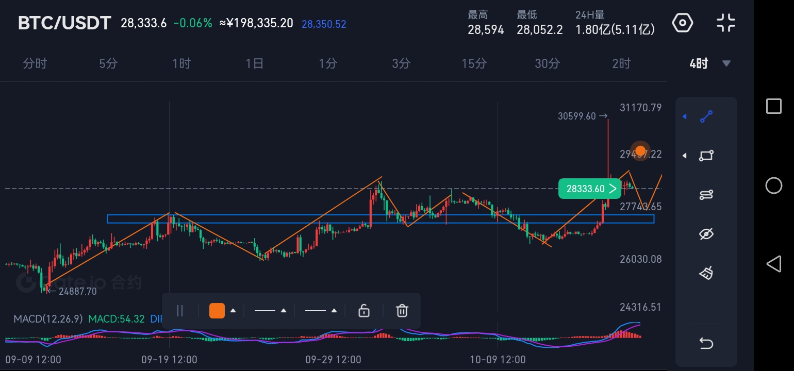Switch to the 3分 timeframe tab
794x371 pixels.
(401, 63)
